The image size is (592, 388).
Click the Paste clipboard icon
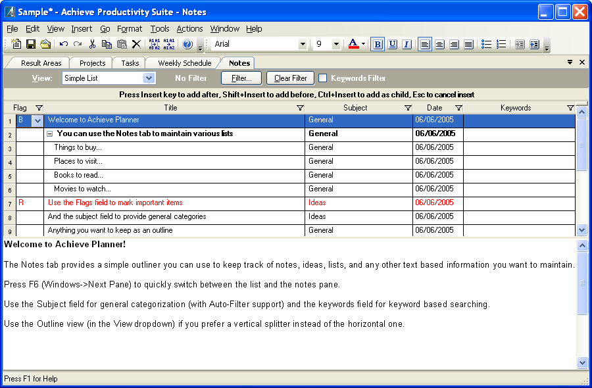pos(122,44)
